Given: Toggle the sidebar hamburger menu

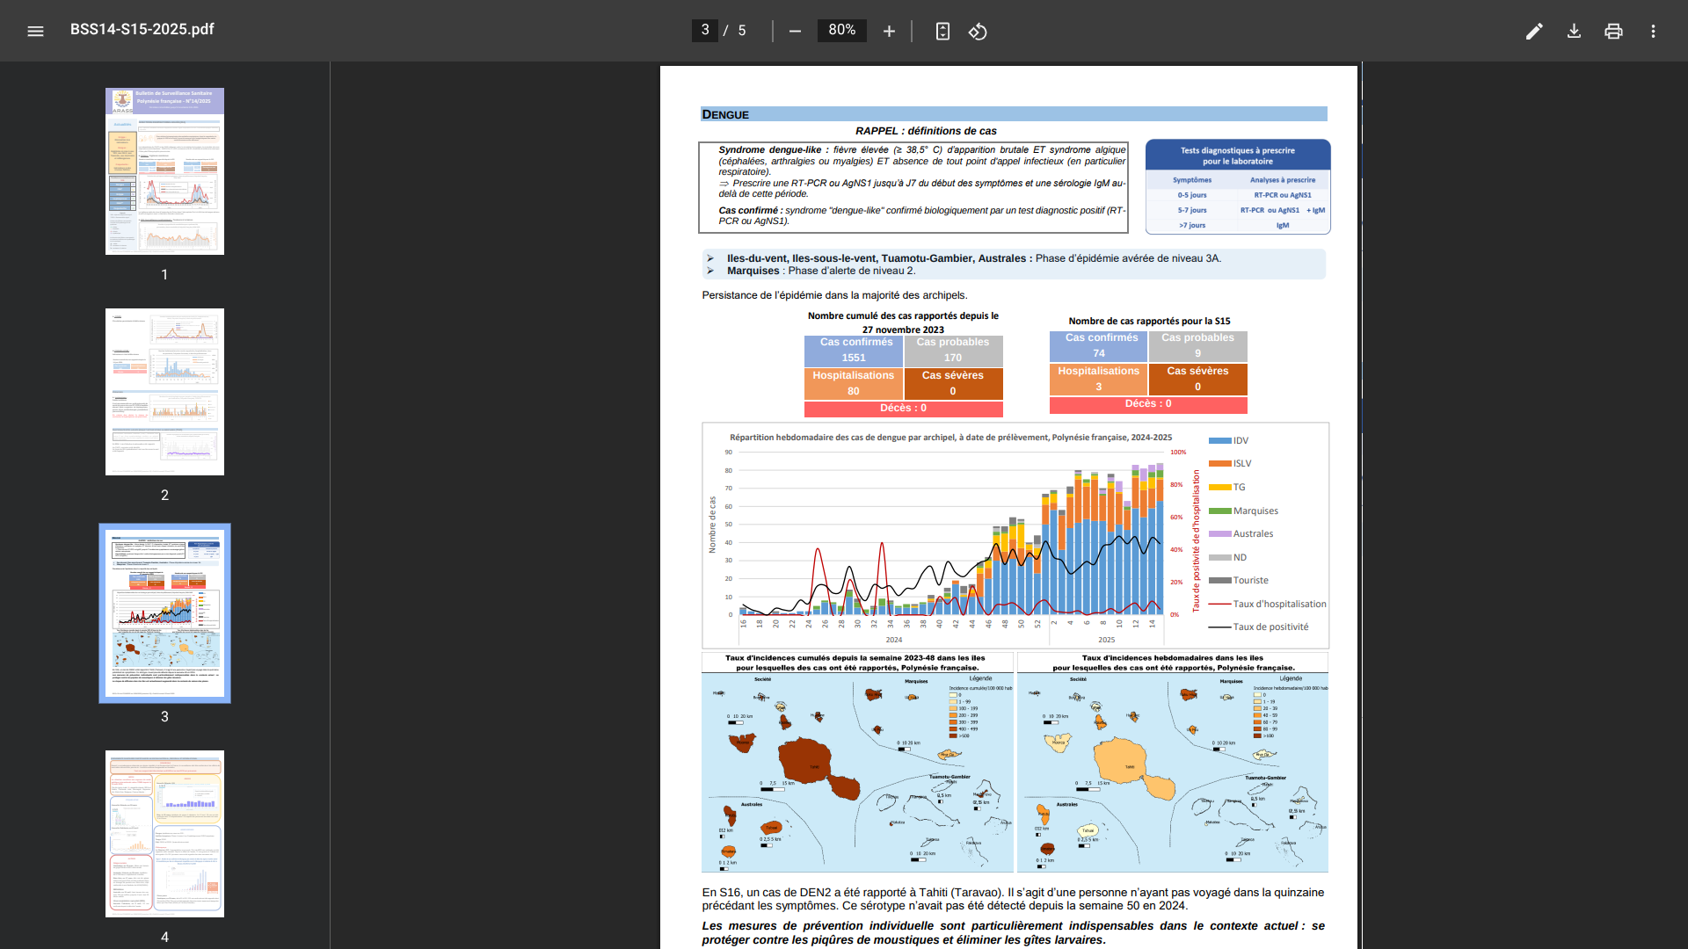Looking at the screenshot, I should point(35,31).
